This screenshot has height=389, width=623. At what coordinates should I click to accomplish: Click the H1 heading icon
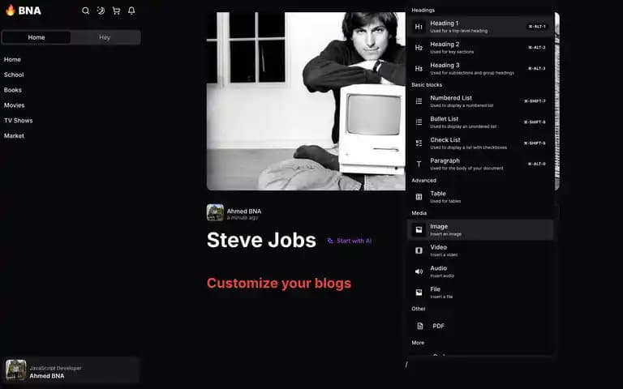[419, 27]
